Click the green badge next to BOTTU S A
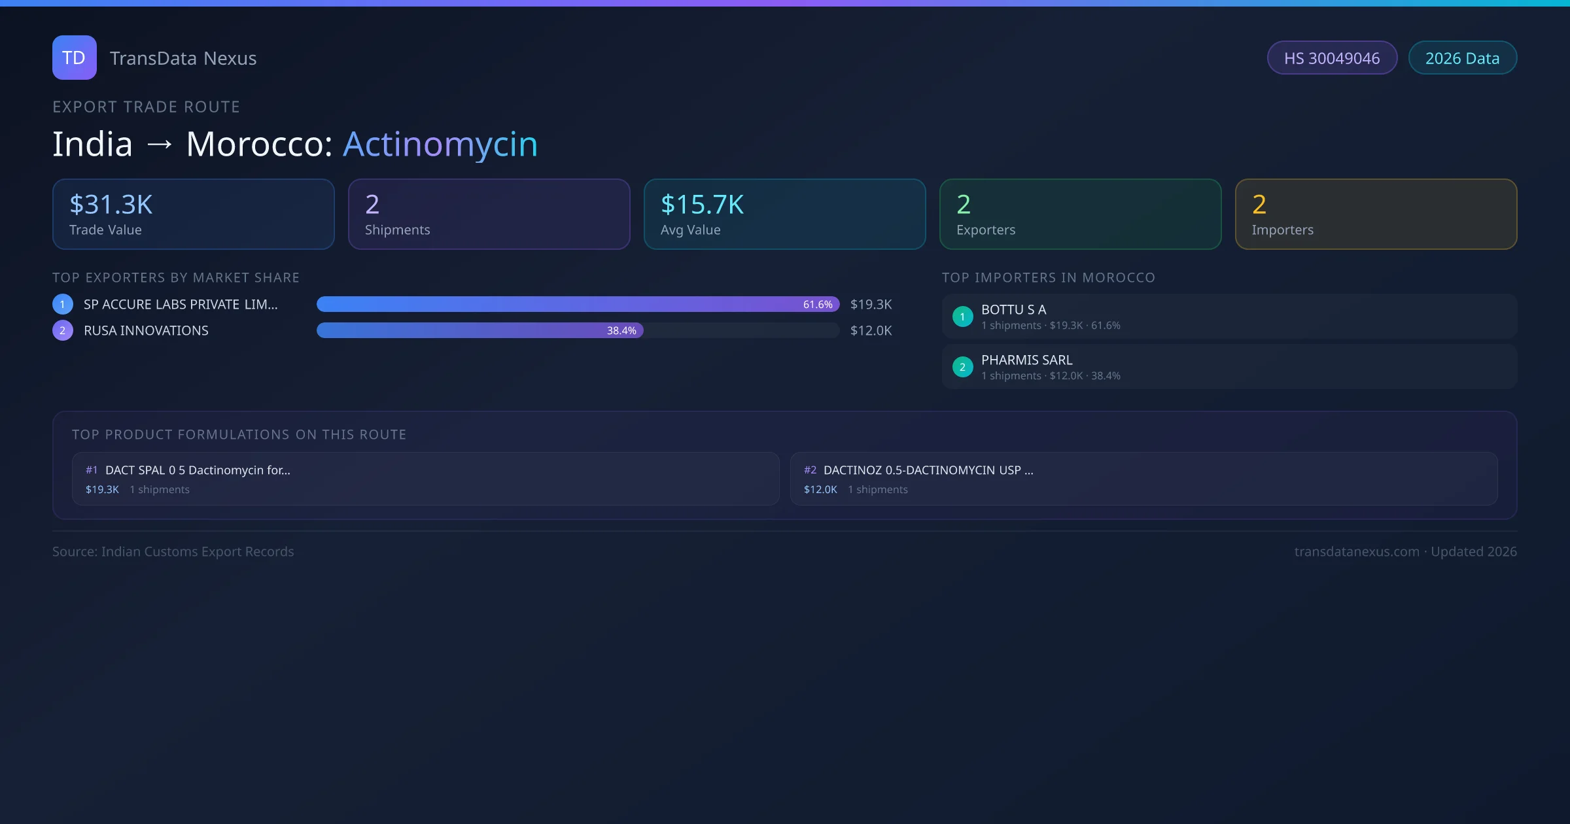The width and height of the screenshot is (1570, 824). [x=962, y=316]
